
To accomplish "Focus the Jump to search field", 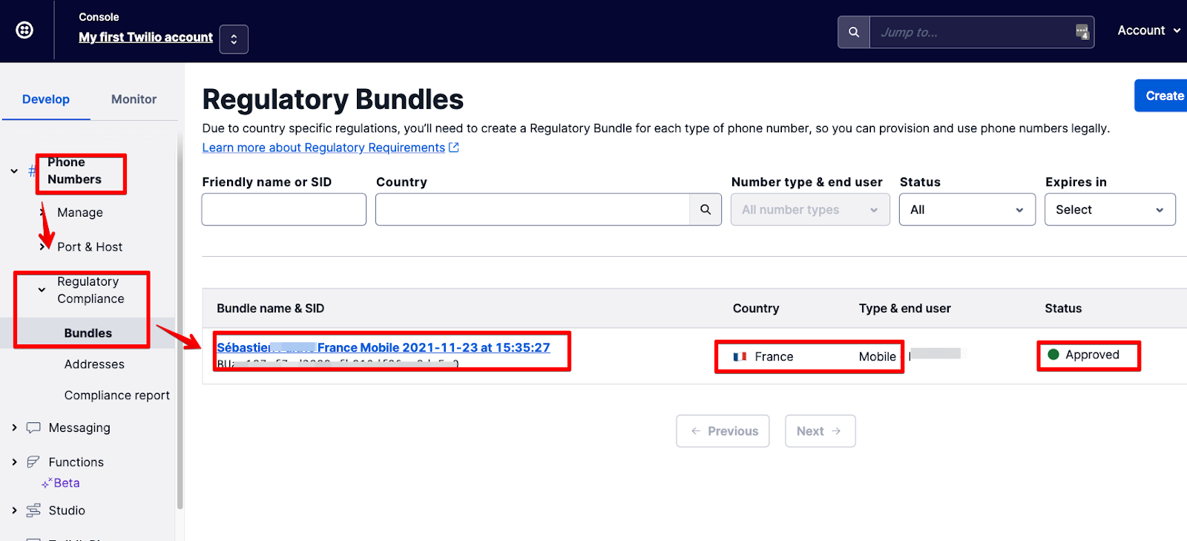I will coord(972,32).
